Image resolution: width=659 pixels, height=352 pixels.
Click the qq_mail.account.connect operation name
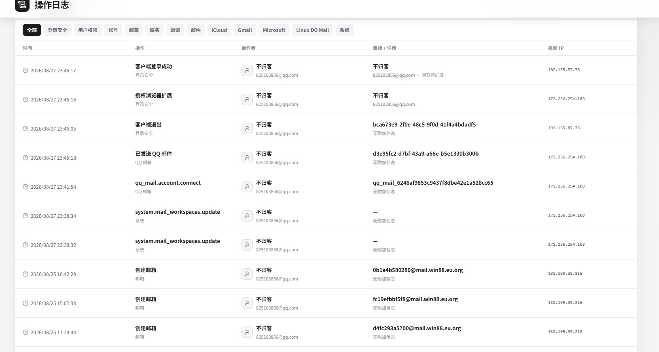tap(168, 183)
